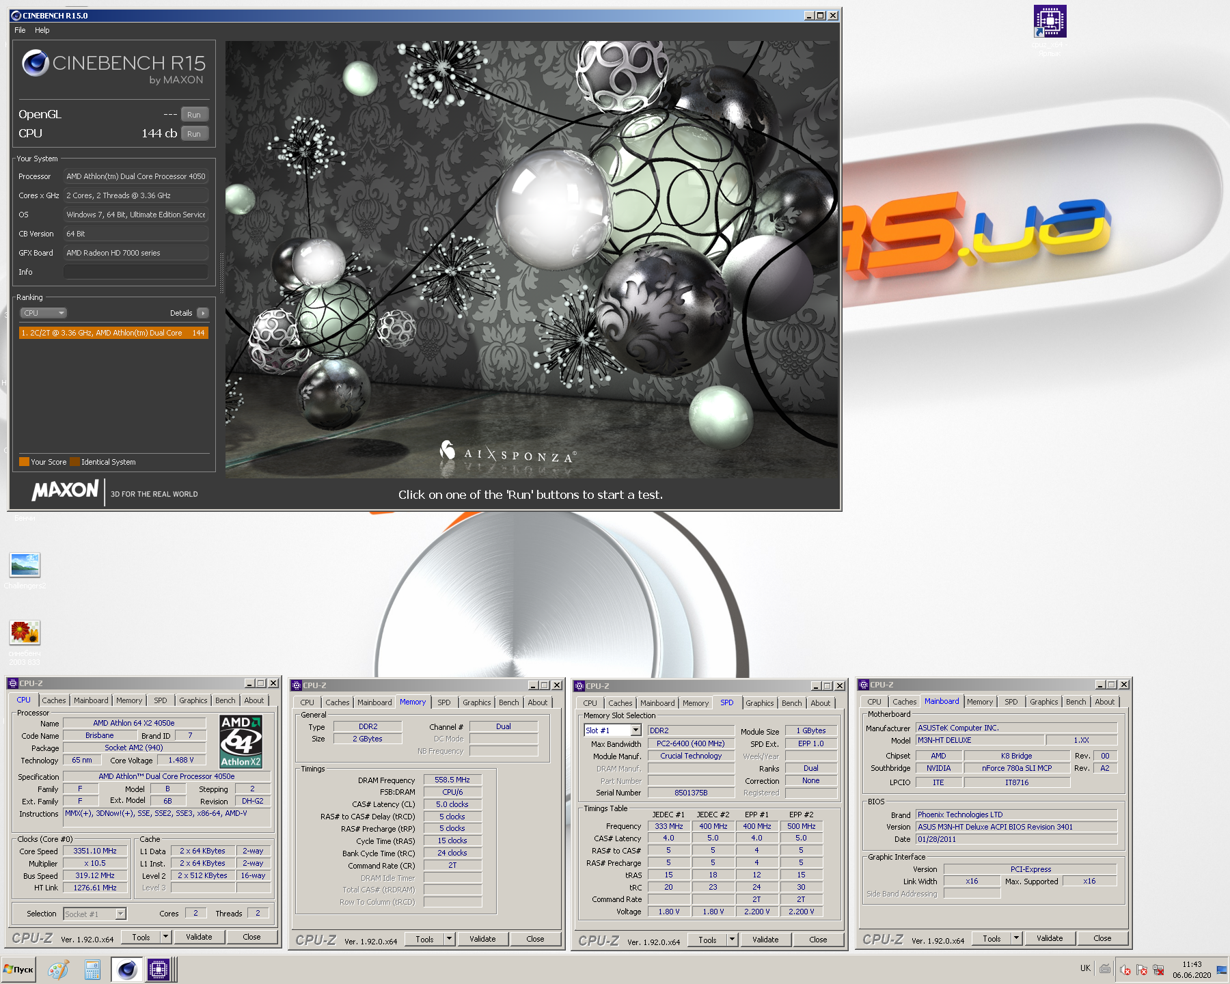Screen dimensions: 1230x984
Task: Click Identical System brown legend swatch
Action: pos(74,462)
